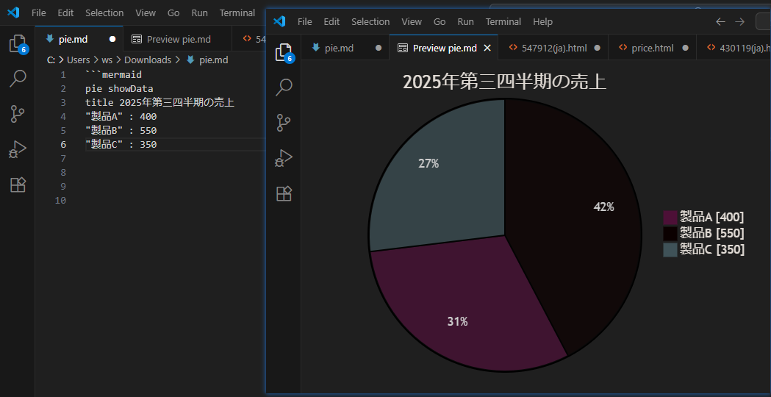Click Downloads in the breadcrumb path

point(148,60)
